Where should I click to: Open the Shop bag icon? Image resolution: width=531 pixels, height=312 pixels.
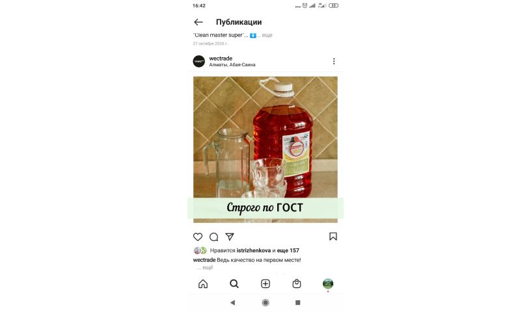click(x=297, y=283)
